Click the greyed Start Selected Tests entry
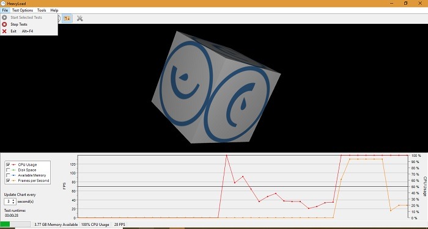This screenshot has height=229, width=428. tap(29, 18)
